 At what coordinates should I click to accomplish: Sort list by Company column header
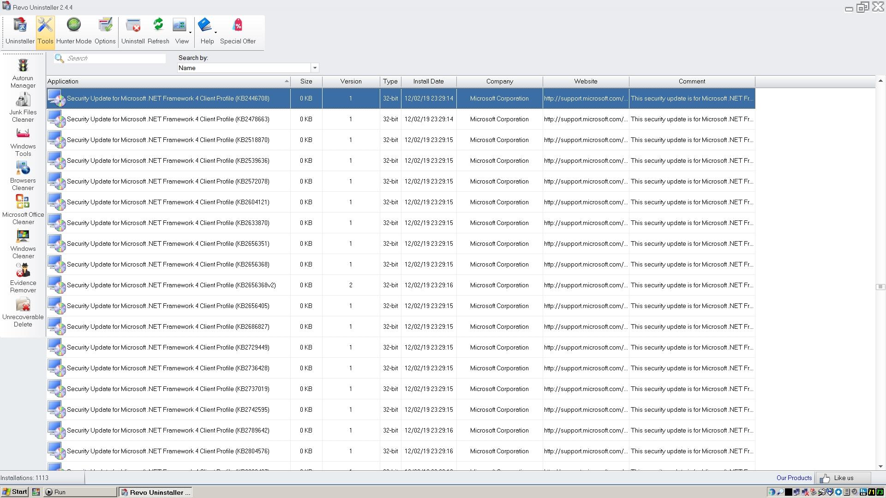coord(499,81)
